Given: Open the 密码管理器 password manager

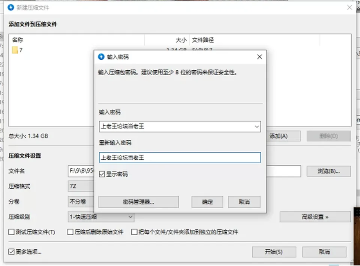Looking at the screenshot, I should click(x=138, y=202).
